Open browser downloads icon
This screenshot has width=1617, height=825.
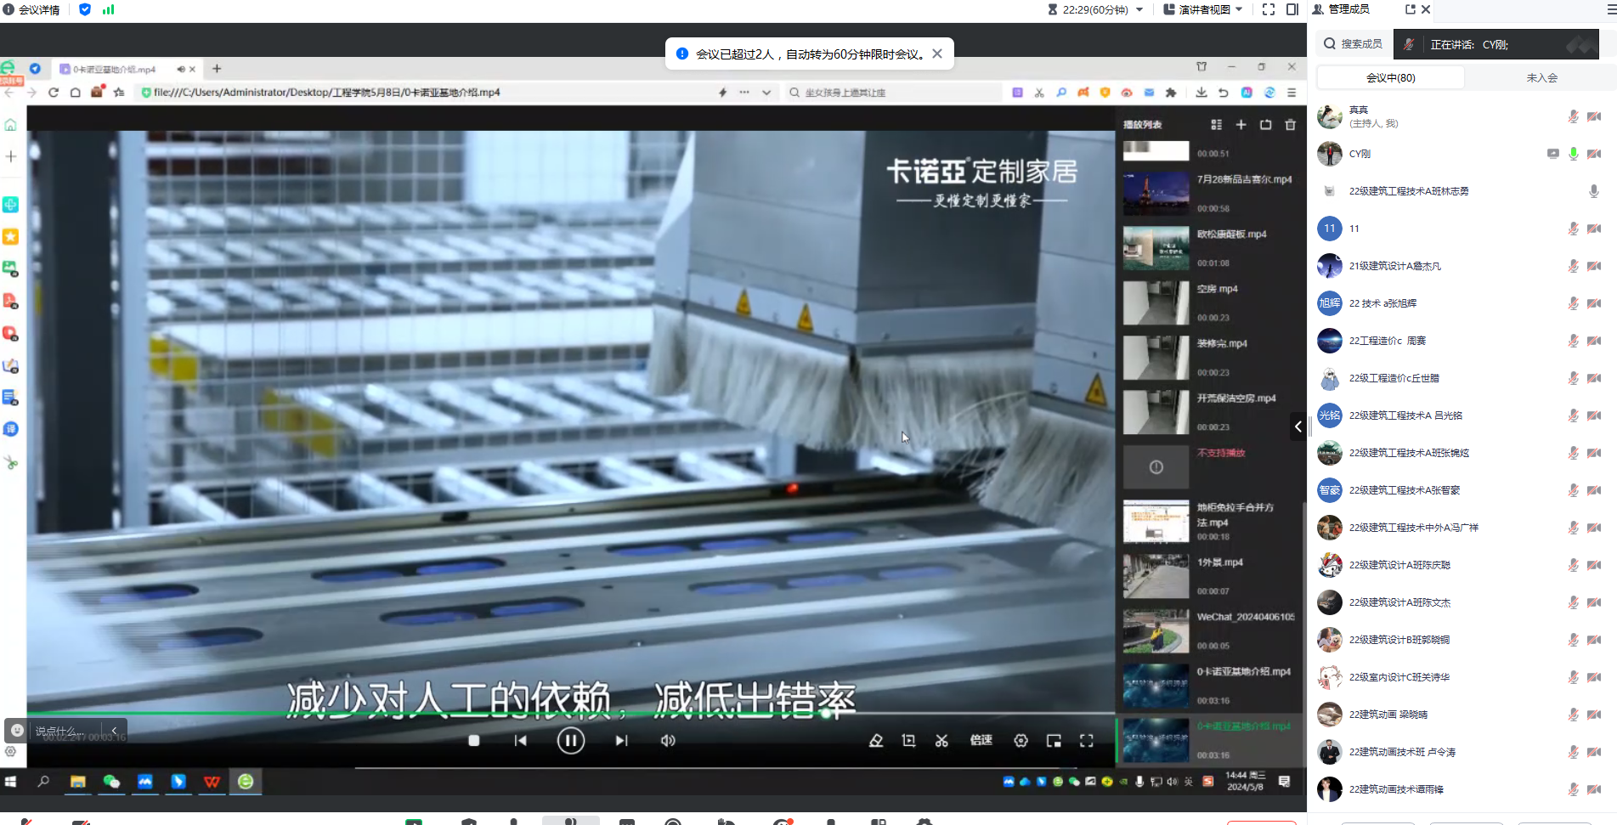[1201, 93]
